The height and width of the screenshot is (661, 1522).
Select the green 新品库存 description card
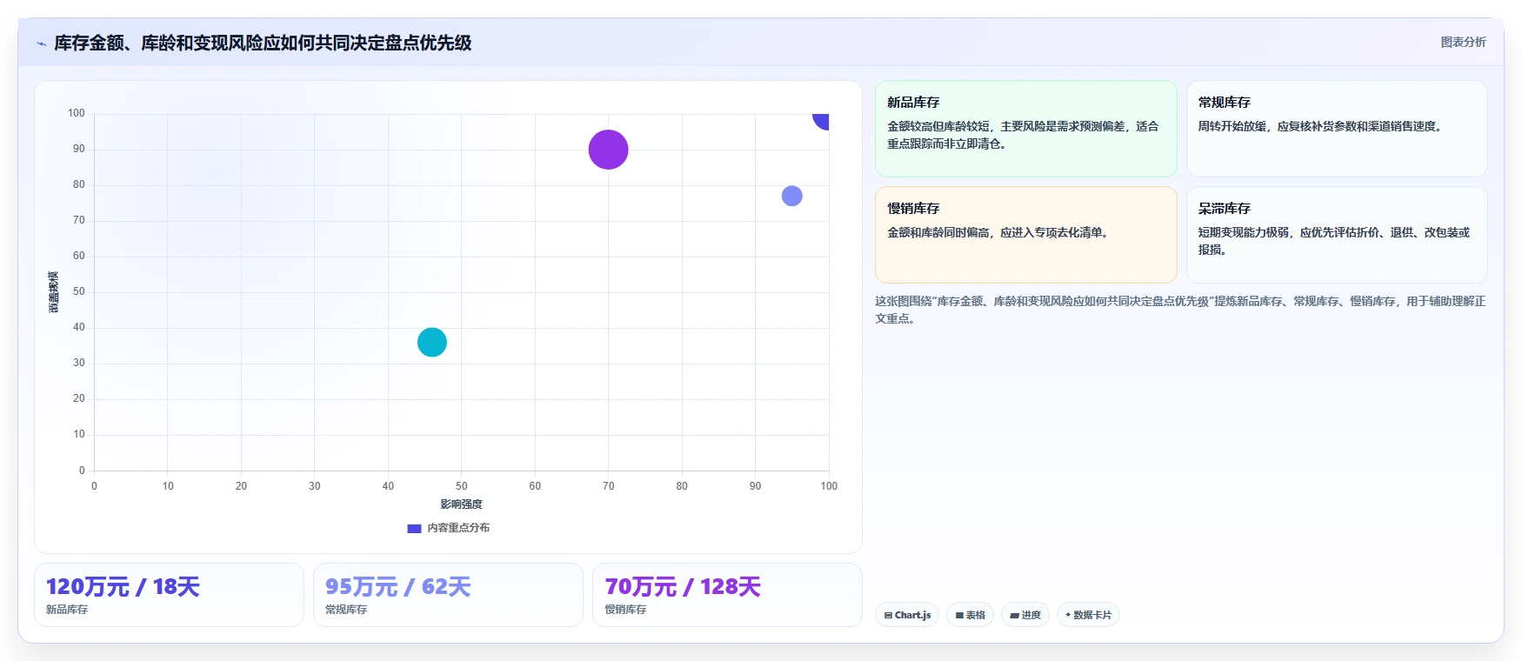pos(1025,129)
